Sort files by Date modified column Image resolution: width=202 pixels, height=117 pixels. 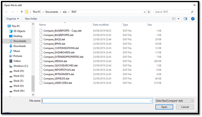tap(101, 25)
